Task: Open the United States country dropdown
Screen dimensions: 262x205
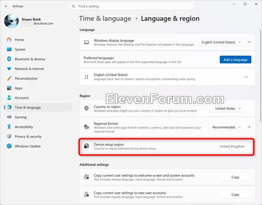Action: click(228, 108)
